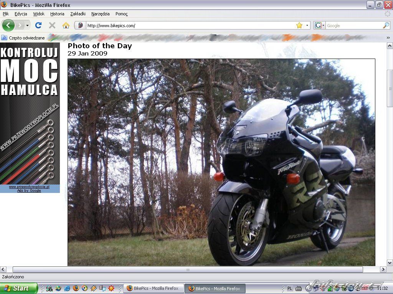Minimize the Firefox window
Viewport: 393px width, 294px height.
[371, 5]
